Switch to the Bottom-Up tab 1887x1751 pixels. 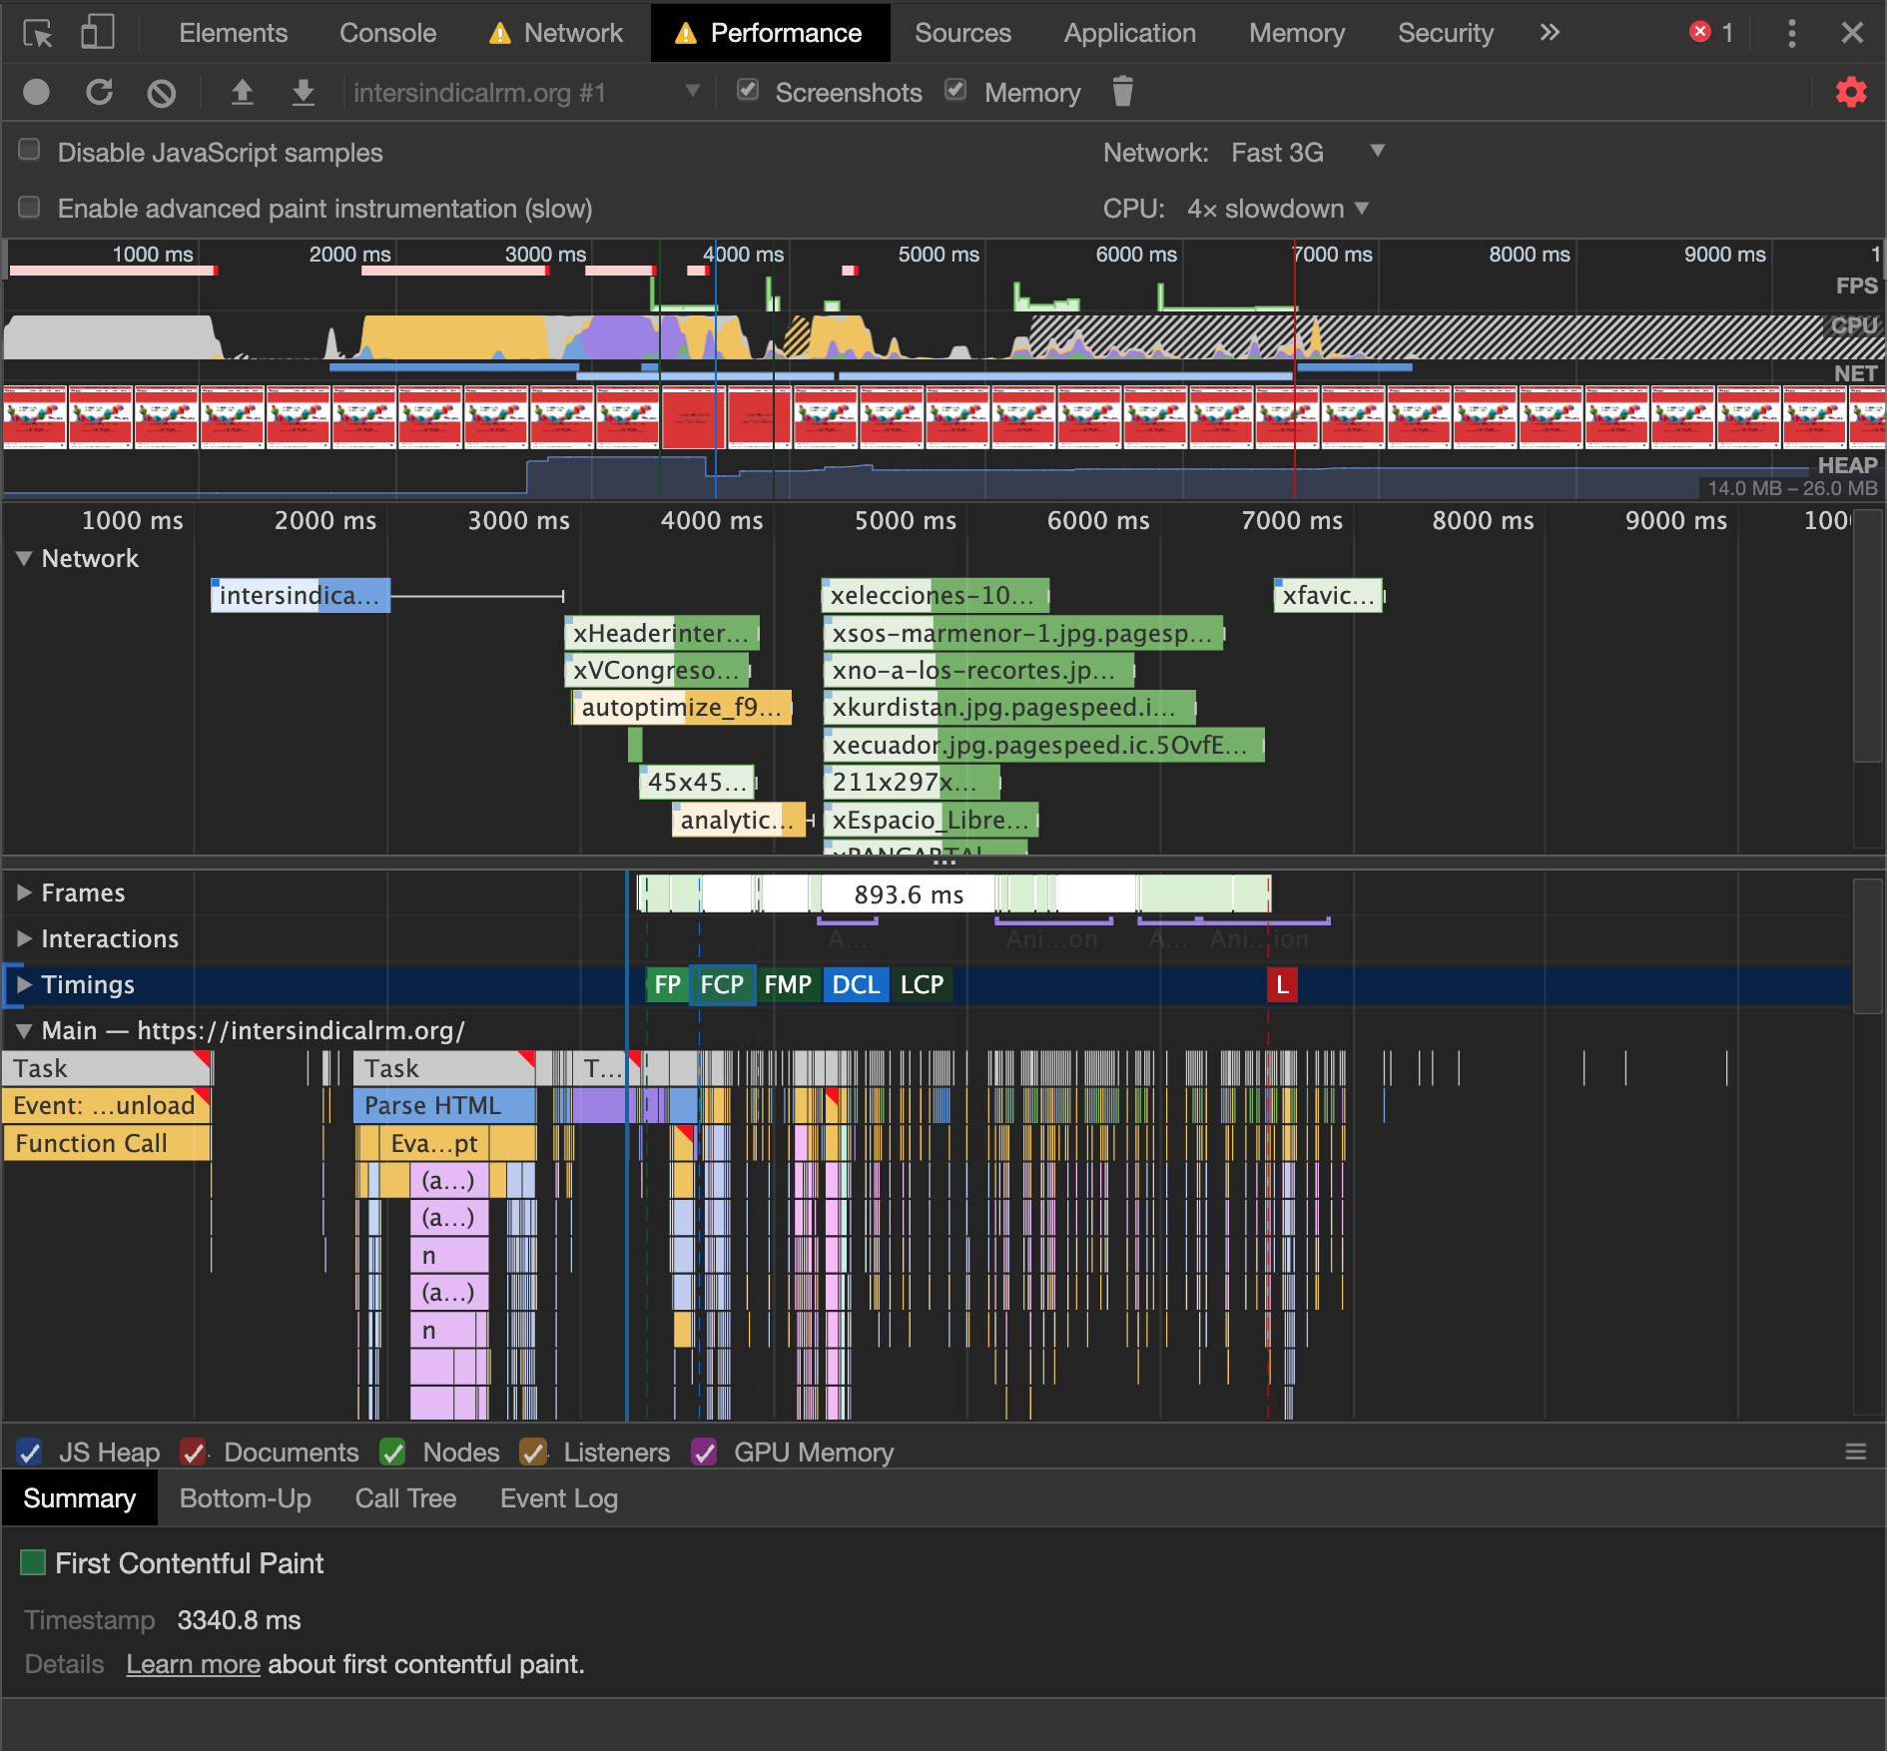tap(245, 1497)
